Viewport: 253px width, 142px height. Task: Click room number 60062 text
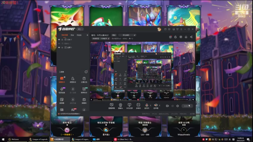[125, 38]
